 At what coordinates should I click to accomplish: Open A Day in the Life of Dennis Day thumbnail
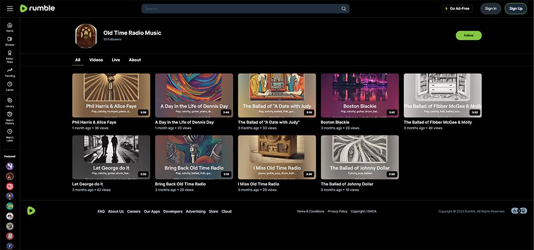194,96
